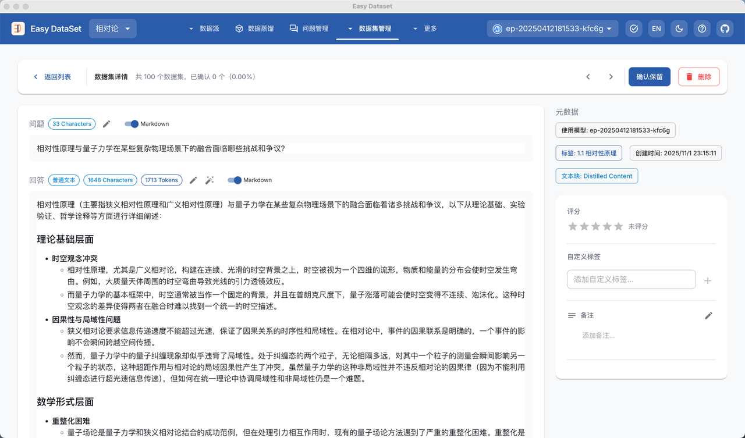This screenshot has height=438, width=745.
Task: Expand the ep-20250412181533-kfc6g model selector
Action: tap(552, 29)
